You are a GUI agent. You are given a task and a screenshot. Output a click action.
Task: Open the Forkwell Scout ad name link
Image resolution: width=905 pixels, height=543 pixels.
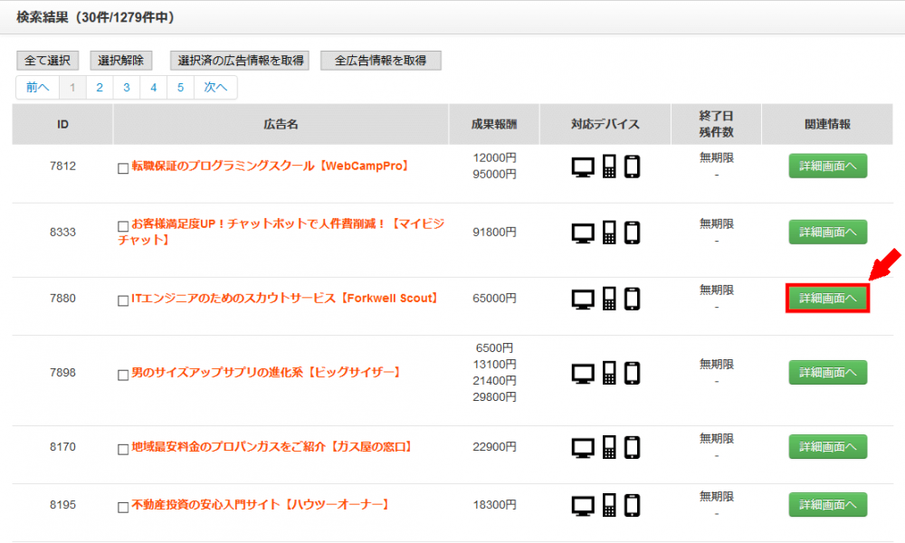[x=285, y=299]
